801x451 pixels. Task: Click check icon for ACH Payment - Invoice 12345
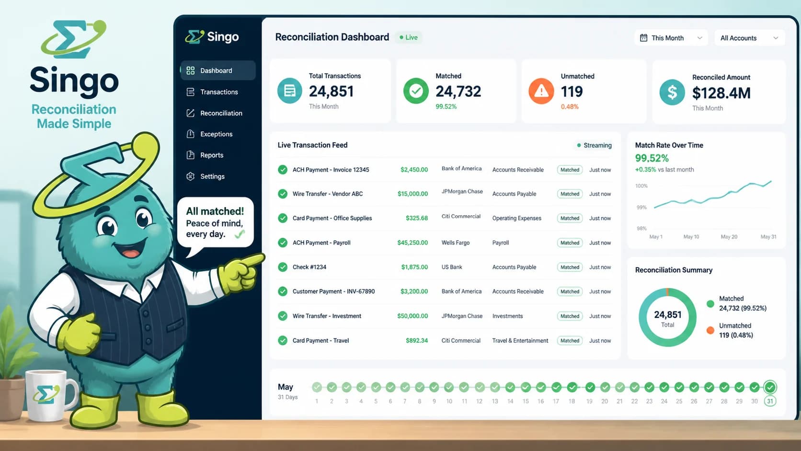283,170
